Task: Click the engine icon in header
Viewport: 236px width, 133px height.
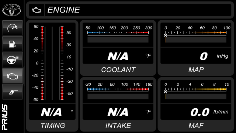Action: pos(37,10)
